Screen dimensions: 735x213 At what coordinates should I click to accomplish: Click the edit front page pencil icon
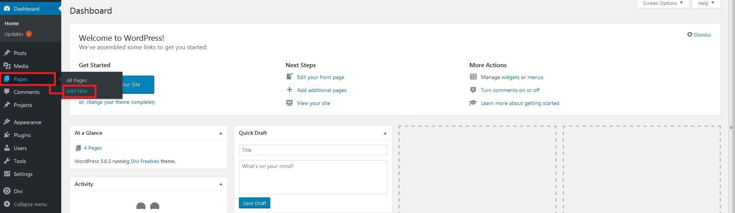(x=289, y=76)
